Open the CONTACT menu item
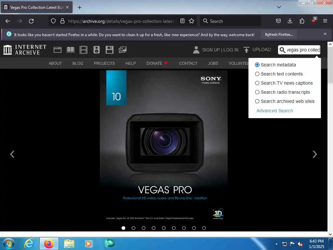333x250 pixels. pyautogui.click(x=188, y=63)
